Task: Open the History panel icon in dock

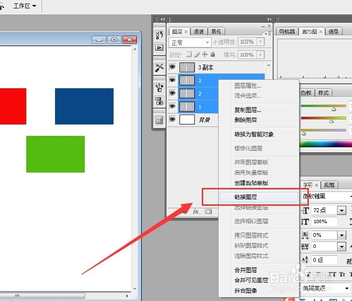Action: (159, 35)
